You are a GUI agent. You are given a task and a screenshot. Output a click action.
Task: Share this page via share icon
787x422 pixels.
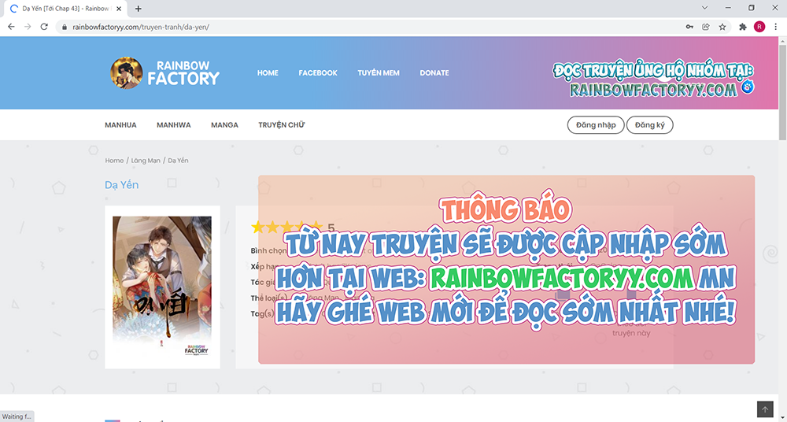pos(706,26)
